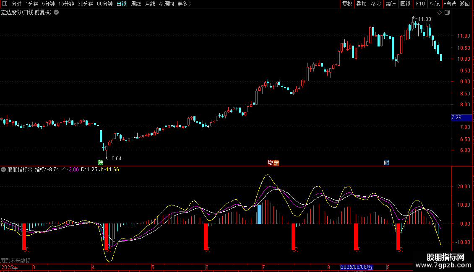Click the 11.83 high price label
The height and width of the screenshot is (272, 474).
(425, 19)
